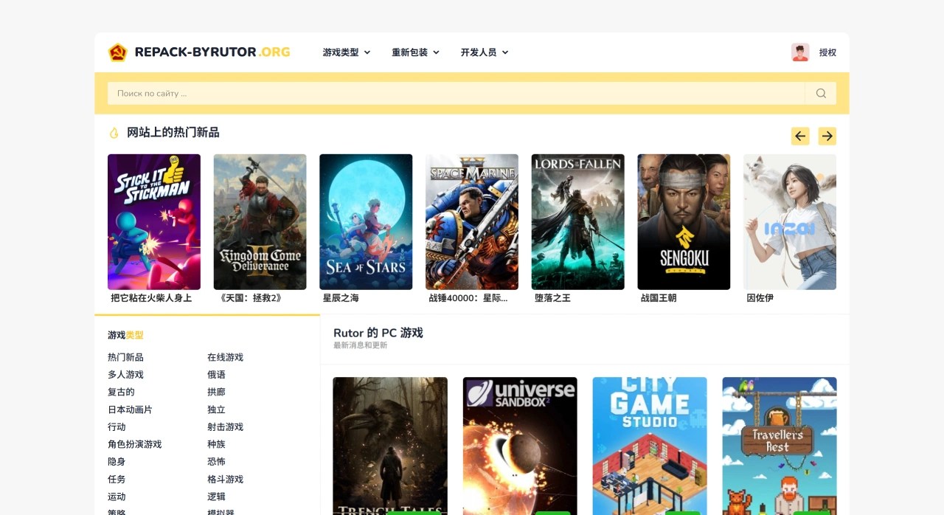
Task: Select the 逻辑 category
Action: (216, 497)
